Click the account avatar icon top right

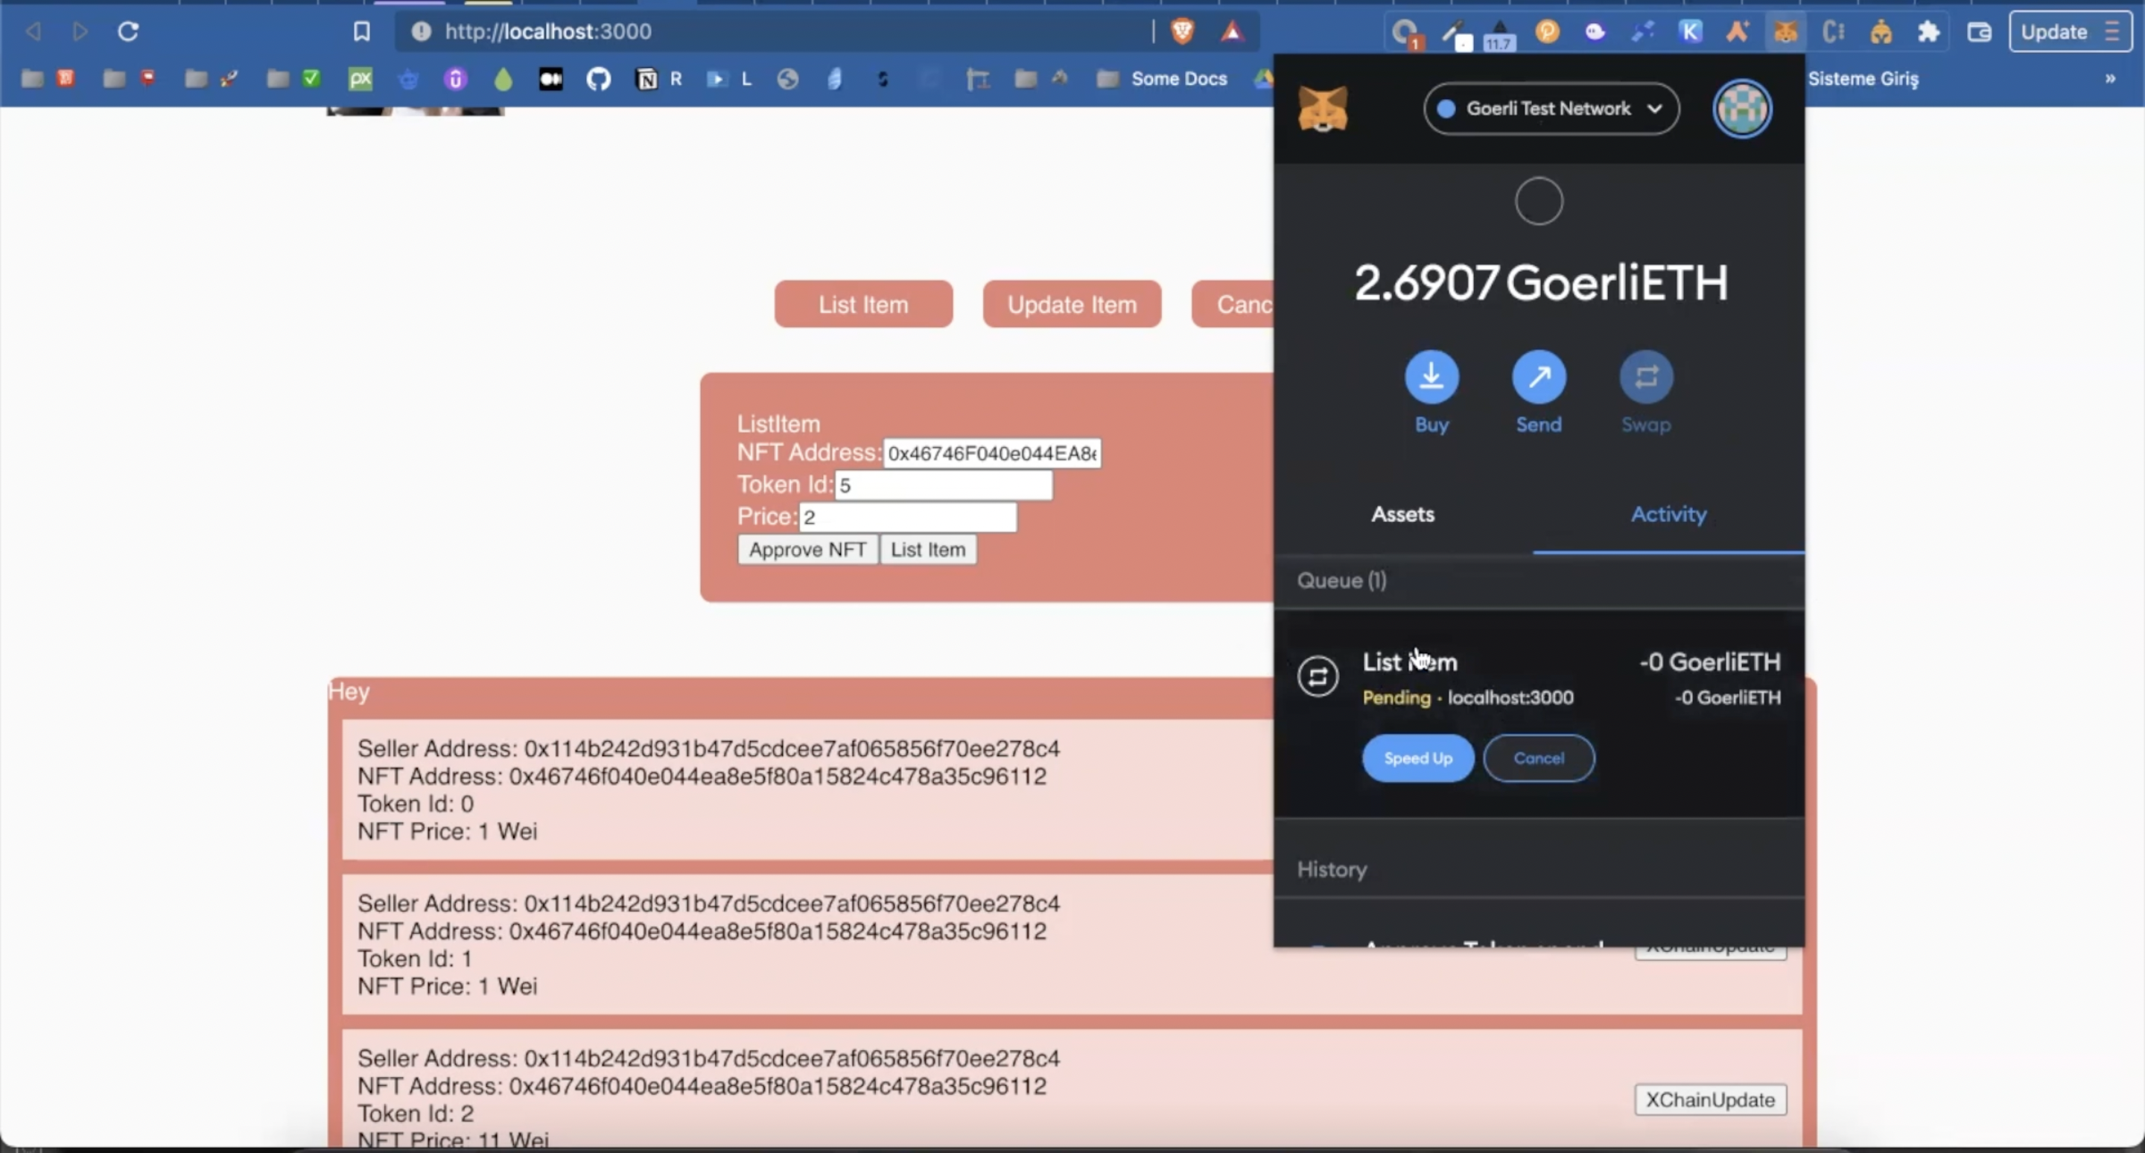(1744, 108)
